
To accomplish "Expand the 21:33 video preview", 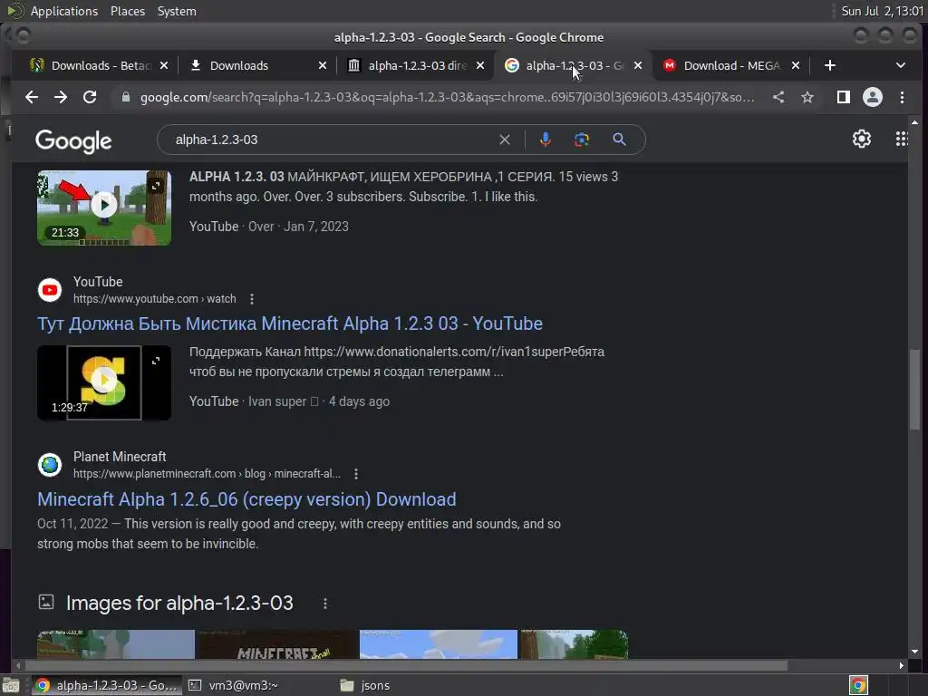I will click(x=156, y=186).
